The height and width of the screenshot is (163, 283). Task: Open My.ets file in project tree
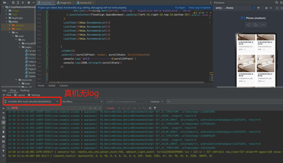tap(32, 65)
